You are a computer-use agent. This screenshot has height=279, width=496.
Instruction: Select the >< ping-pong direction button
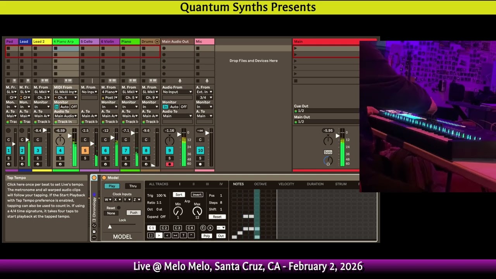[175, 236]
